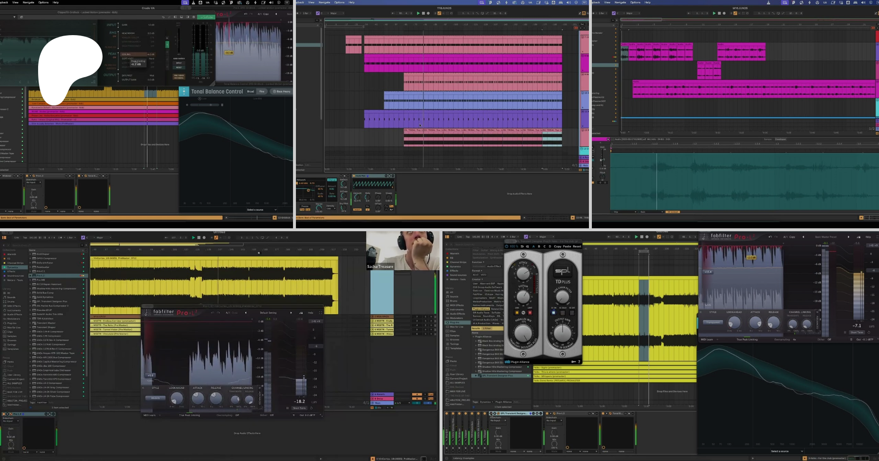This screenshot has height=461, width=879.
Task: Click the Transparent style button in Pro-L 2
Action: (713, 322)
